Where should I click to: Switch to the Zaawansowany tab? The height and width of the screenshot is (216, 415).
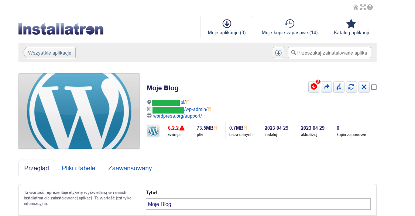(x=130, y=168)
